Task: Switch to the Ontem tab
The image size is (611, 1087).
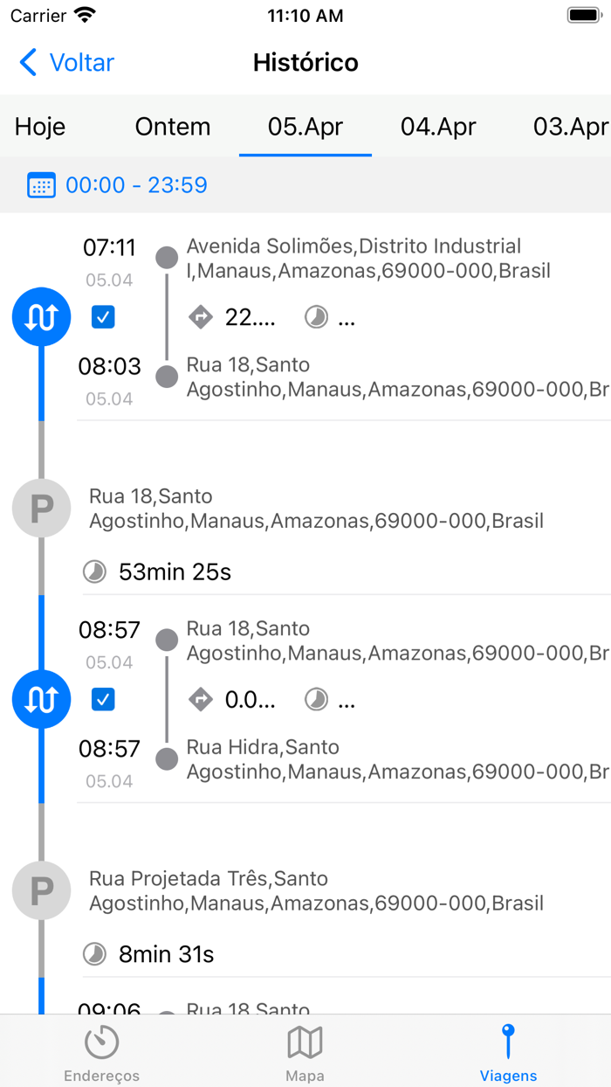Action: [x=172, y=127]
